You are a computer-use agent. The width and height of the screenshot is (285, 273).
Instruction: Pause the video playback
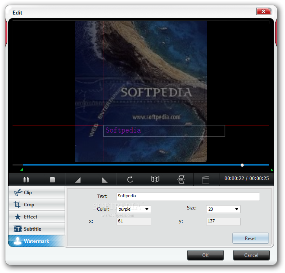tap(26, 180)
